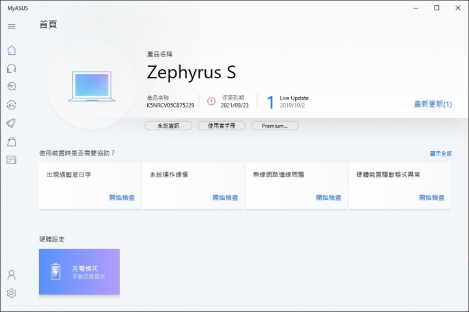Click the Zephyrus S product name
The height and width of the screenshot is (312, 469).
tap(192, 73)
